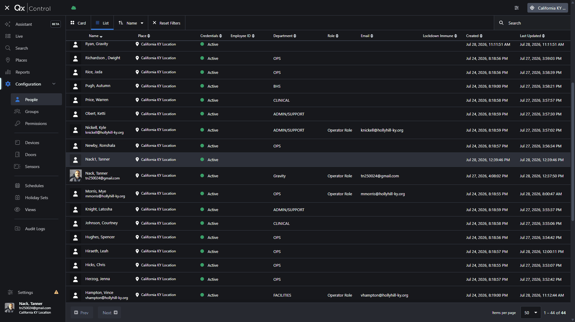The height and width of the screenshot is (322, 575).
Task: Switch to List view tab
Action: pos(102,23)
